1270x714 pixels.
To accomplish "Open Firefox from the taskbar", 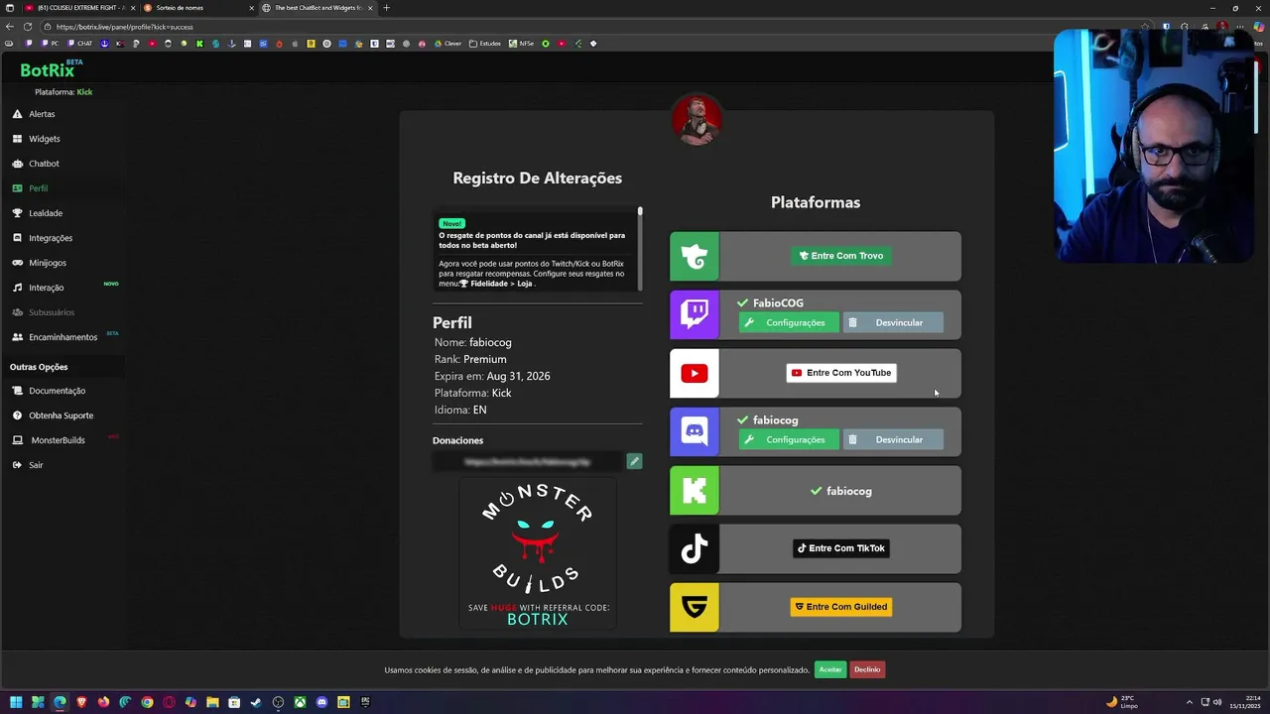I will pyautogui.click(x=103, y=702).
